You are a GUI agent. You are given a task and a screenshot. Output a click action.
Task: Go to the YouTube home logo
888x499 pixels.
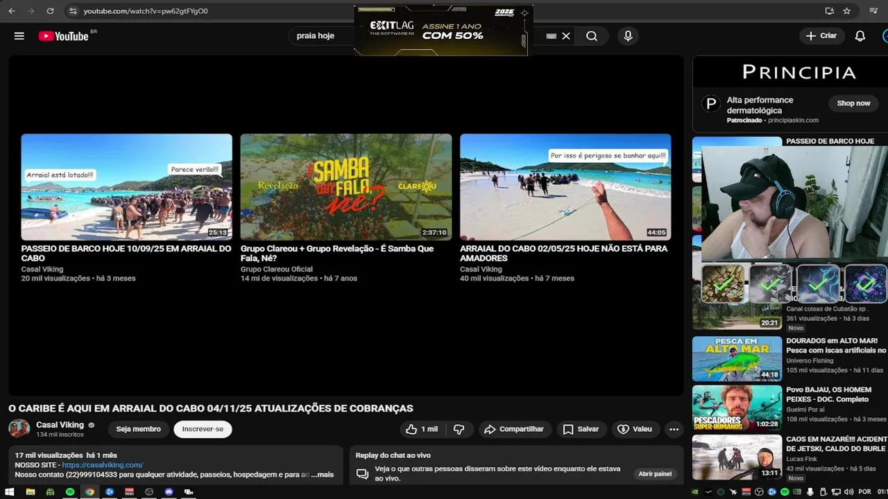(64, 36)
